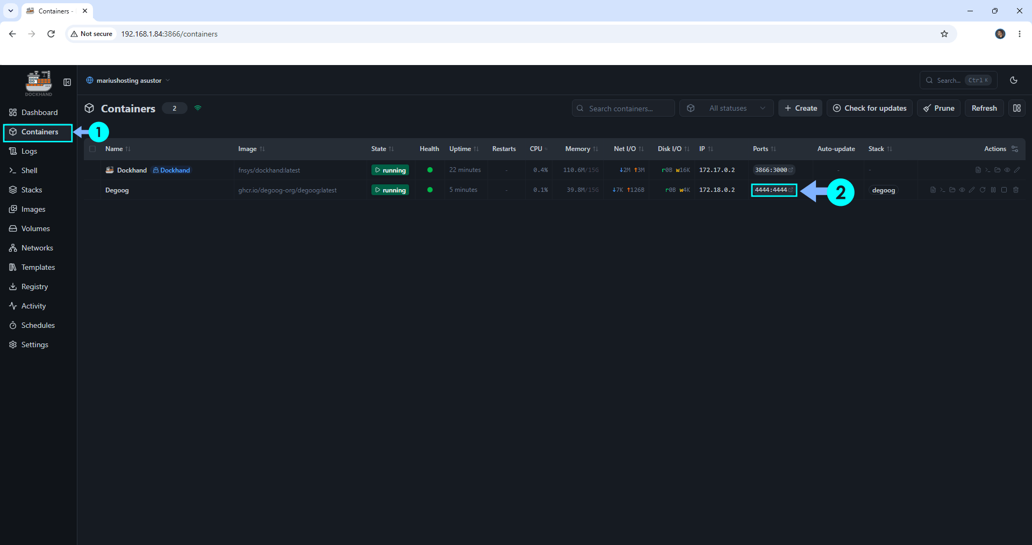This screenshot has height=545, width=1032.
Task: Delete the Degoog container with trash icon
Action: click(1016, 190)
